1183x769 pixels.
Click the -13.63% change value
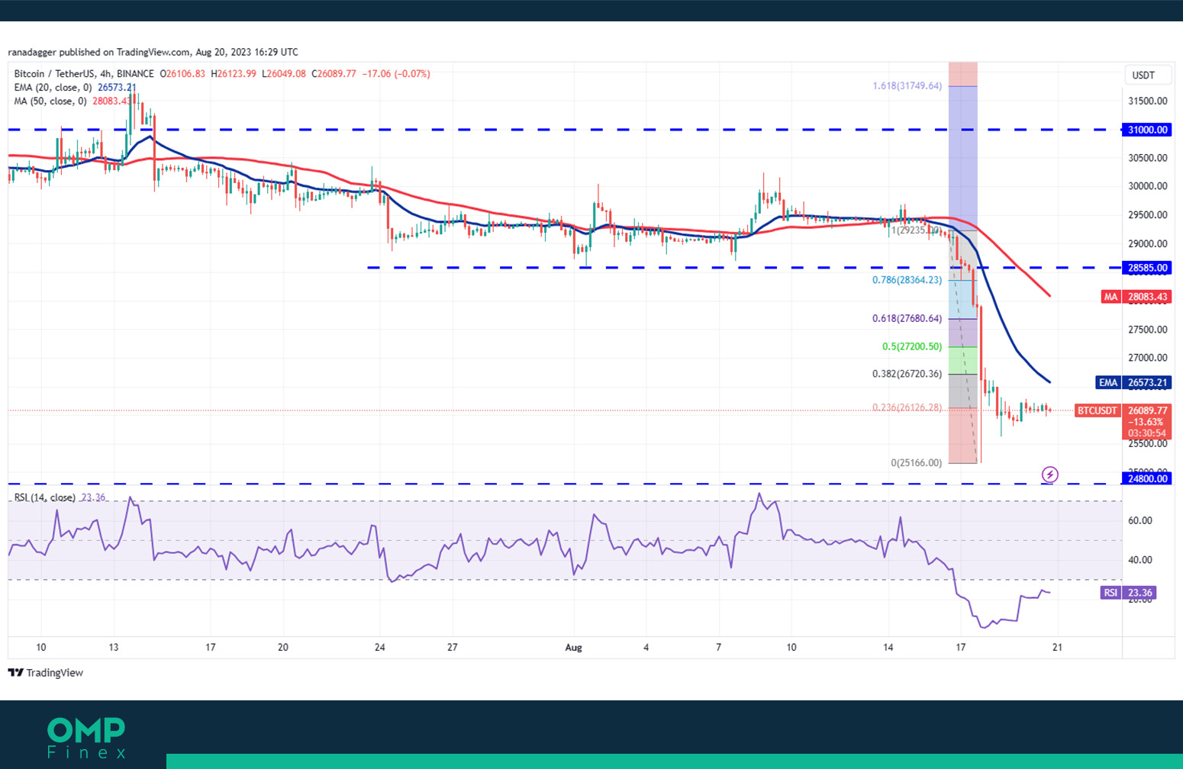point(1146,422)
